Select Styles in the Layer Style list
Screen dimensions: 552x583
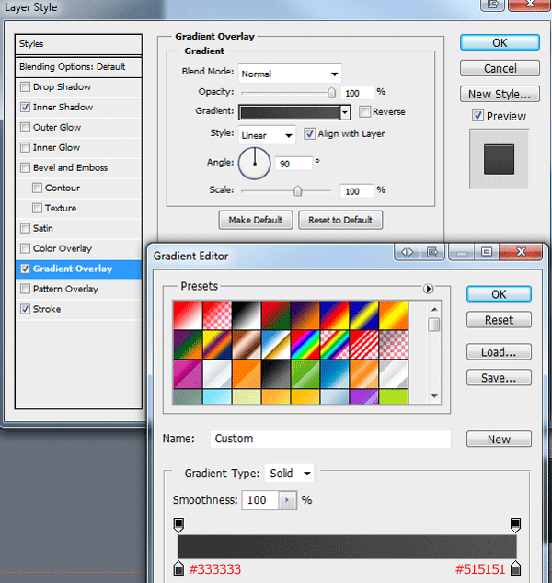78,44
